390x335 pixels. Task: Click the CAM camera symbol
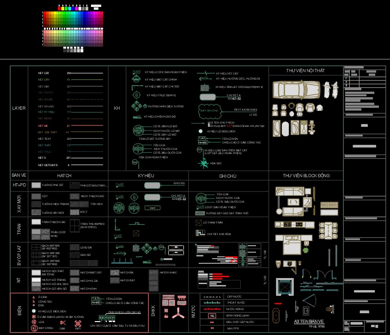point(63,323)
